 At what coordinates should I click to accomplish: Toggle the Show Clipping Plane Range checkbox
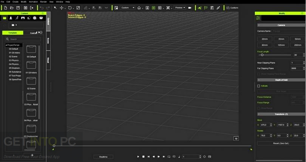[258, 74]
